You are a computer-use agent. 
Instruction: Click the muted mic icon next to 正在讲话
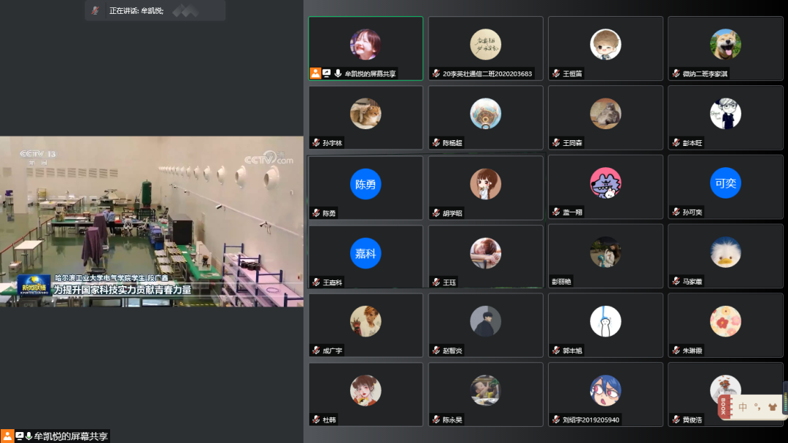(95, 10)
